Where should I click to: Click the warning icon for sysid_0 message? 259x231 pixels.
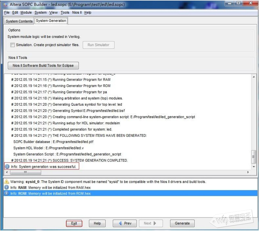(x=6, y=182)
